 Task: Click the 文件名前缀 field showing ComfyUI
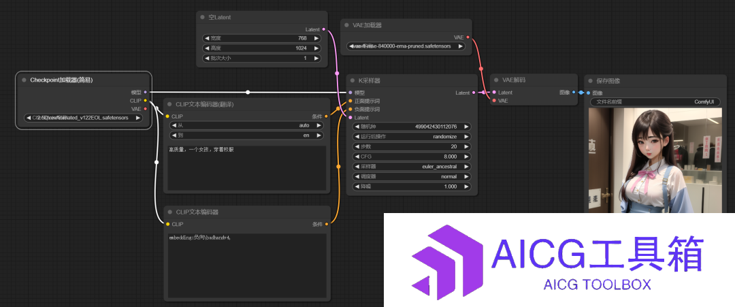pyautogui.click(x=655, y=101)
